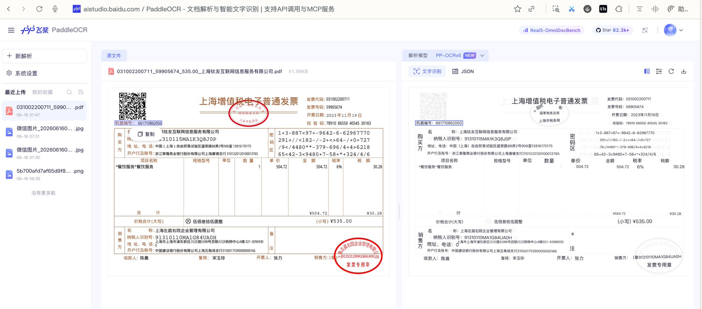Switch to the 文字识别 tab
This screenshot has width=702, height=309.
tap(427, 71)
